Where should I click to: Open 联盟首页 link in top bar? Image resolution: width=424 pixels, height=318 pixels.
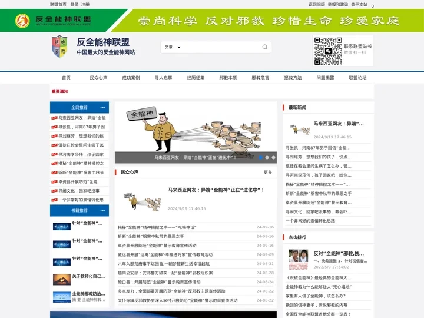point(58,5)
